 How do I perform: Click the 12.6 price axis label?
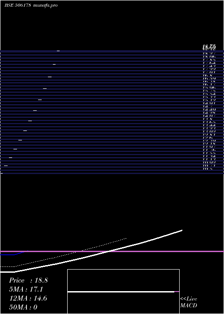click(207, 138)
